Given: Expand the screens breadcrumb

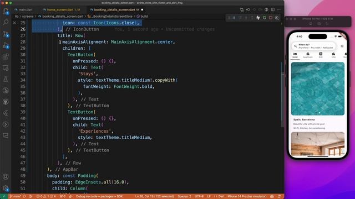Looking at the screenshot, I should pos(28,16).
